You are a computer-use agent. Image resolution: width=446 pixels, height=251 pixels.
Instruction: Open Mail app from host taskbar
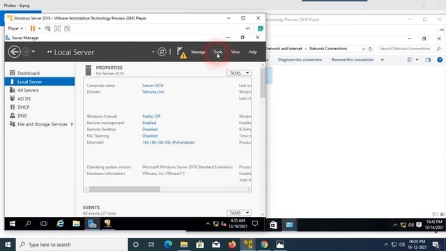(x=216, y=245)
